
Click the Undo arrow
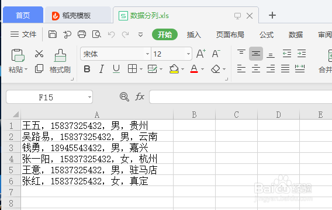[111, 34]
